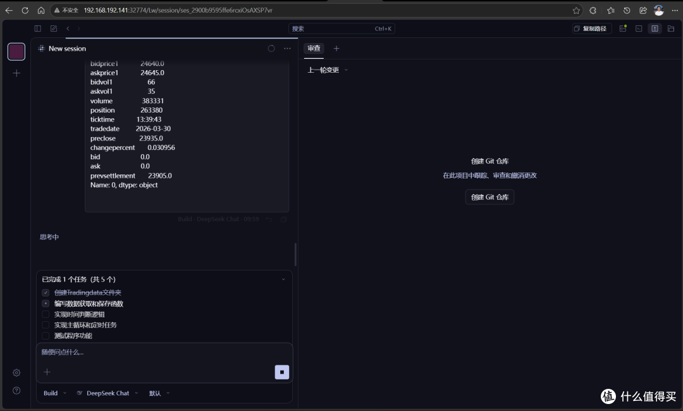Copy the message via the copy icon
The height and width of the screenshot is (411, 683).
pyautogui.click(x=283, y=219)
